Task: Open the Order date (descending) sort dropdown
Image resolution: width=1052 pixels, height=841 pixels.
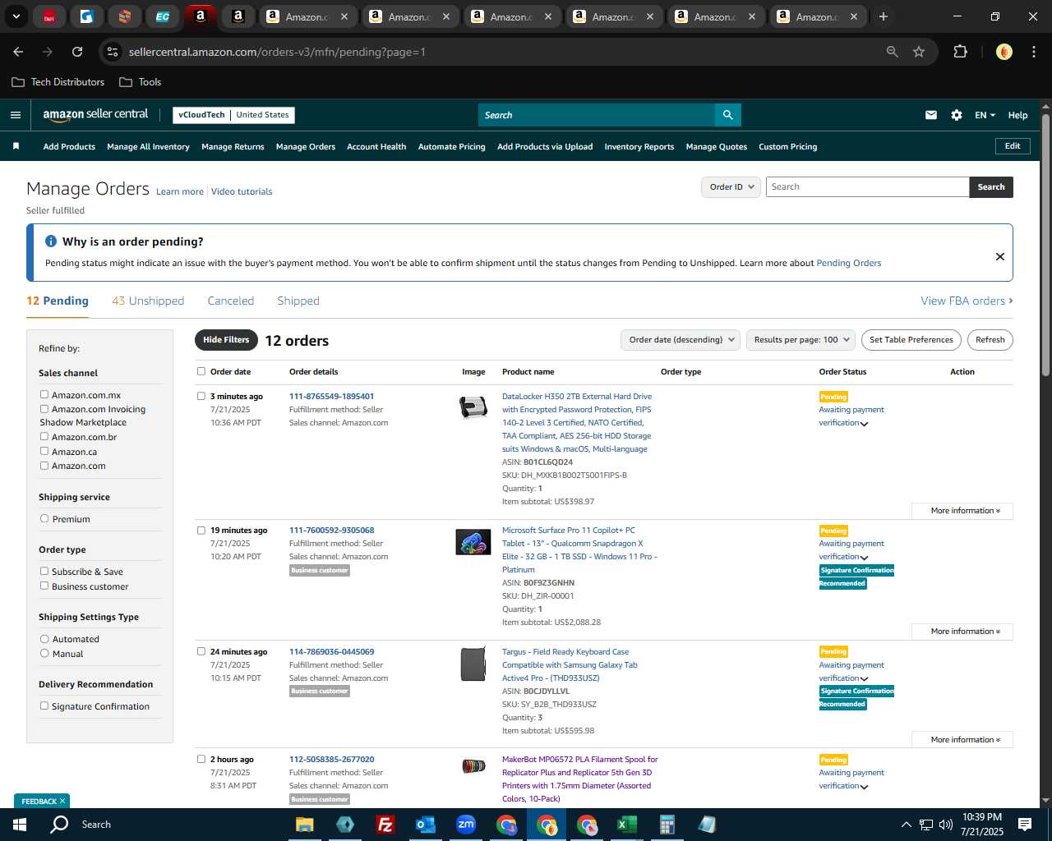Action: (x=680, y=340)
